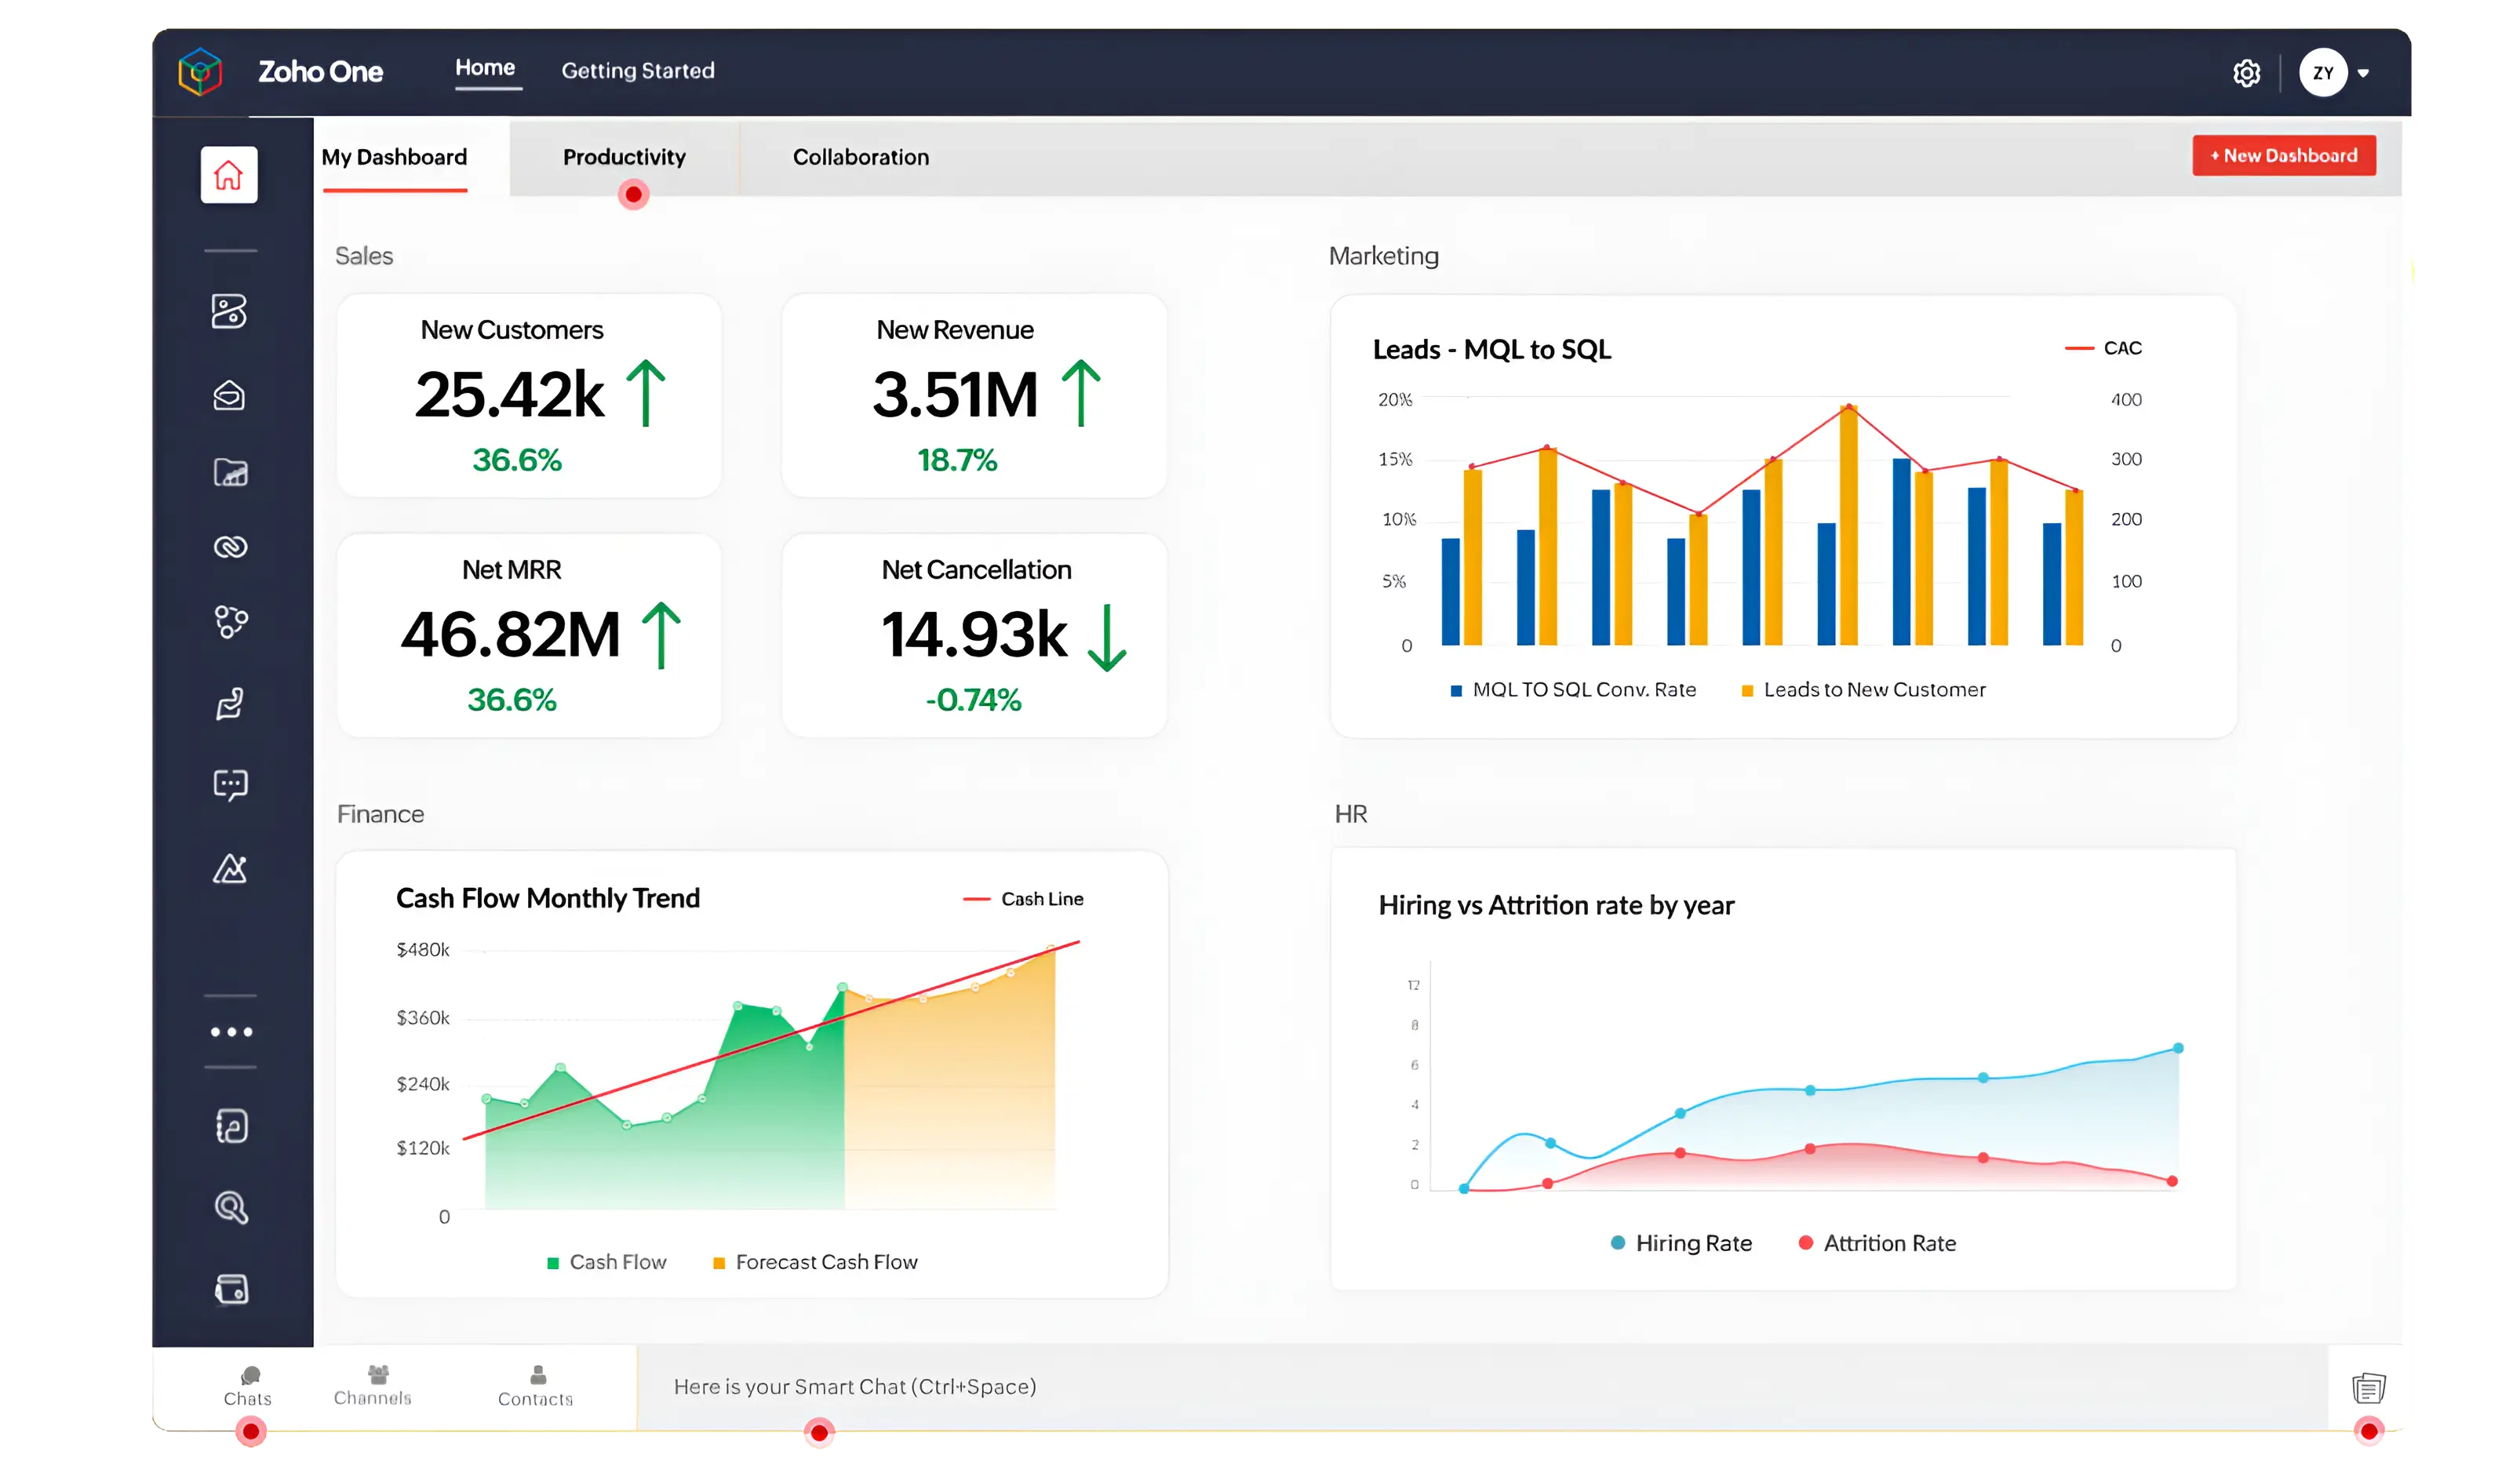Click the + New Dashboard button

(2284, 155)
